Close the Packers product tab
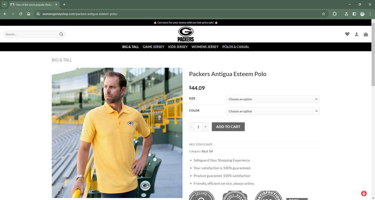 click(x=56, y=5)
